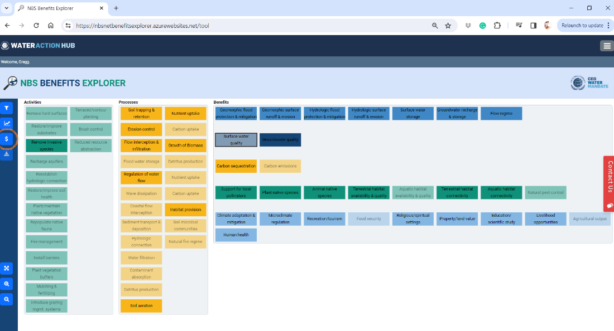
Task: Click the chat bubble icon on Contact Us
Action: click(610, 206)
